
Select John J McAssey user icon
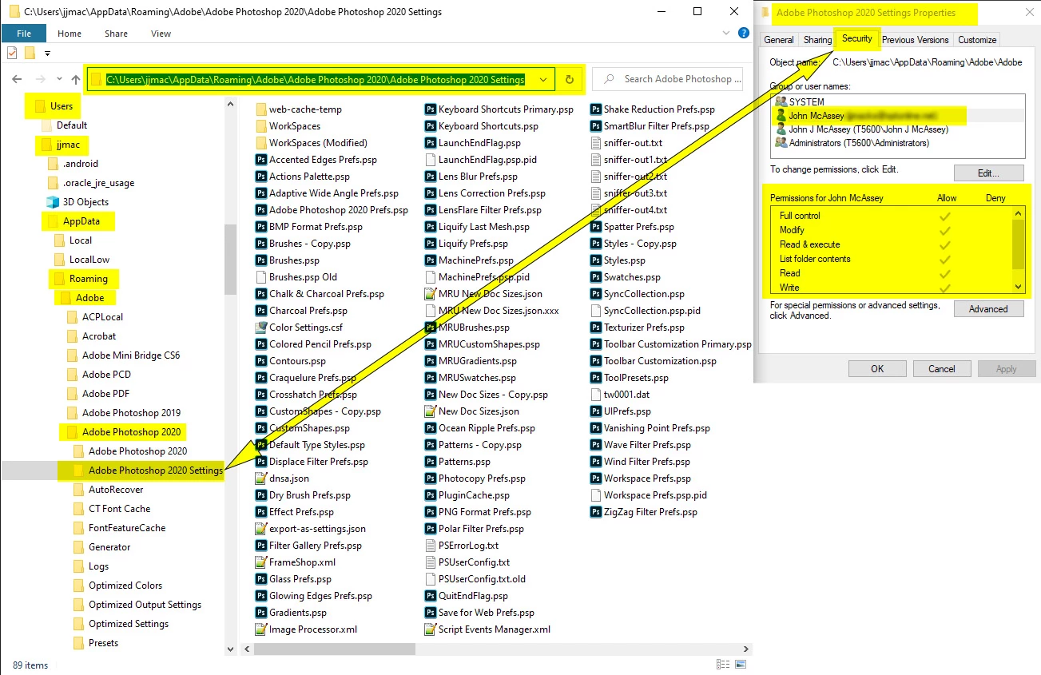(x=781, y=129)
